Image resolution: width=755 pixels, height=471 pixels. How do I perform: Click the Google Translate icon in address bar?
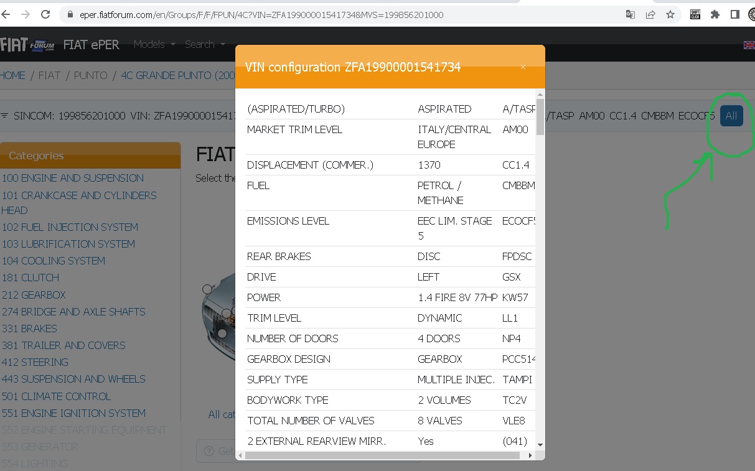pos(631,14)
